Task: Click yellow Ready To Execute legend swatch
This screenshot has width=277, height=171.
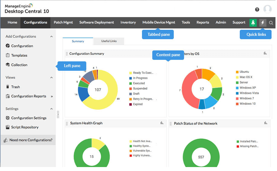Action: click(131, 73)
